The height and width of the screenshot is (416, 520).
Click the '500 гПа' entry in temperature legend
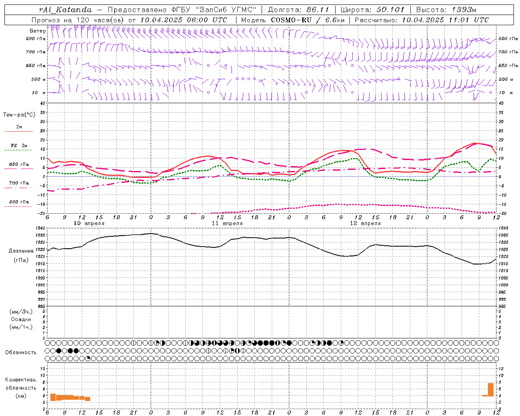(x=19, y=202)
